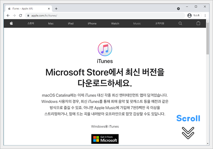Click the Windows용 iTunes text

105,126
